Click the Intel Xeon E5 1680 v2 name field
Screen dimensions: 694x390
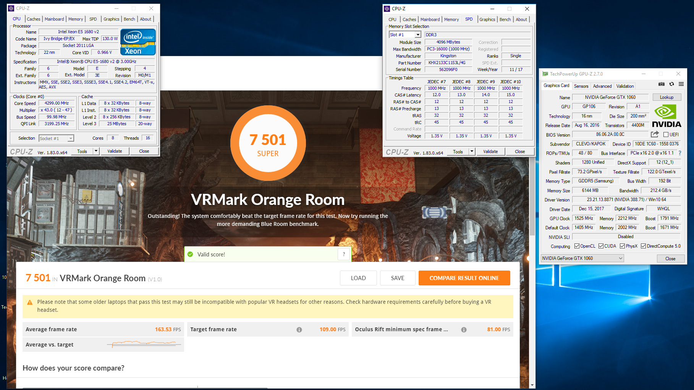tap(78, 32)
